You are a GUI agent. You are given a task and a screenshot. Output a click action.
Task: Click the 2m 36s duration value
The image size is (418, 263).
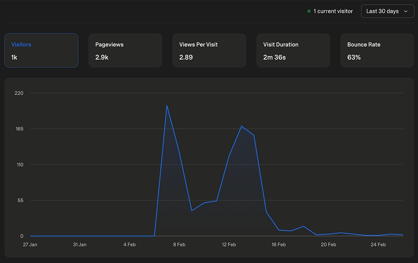coord(274,58)
